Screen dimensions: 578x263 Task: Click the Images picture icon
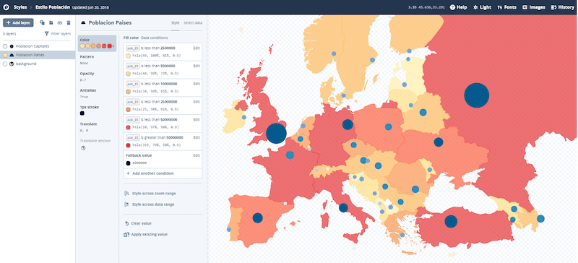tap(525, 7)
